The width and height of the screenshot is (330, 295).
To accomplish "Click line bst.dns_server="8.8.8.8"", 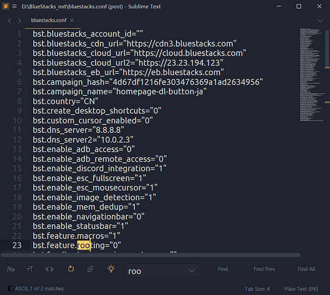I will (79, 130).
